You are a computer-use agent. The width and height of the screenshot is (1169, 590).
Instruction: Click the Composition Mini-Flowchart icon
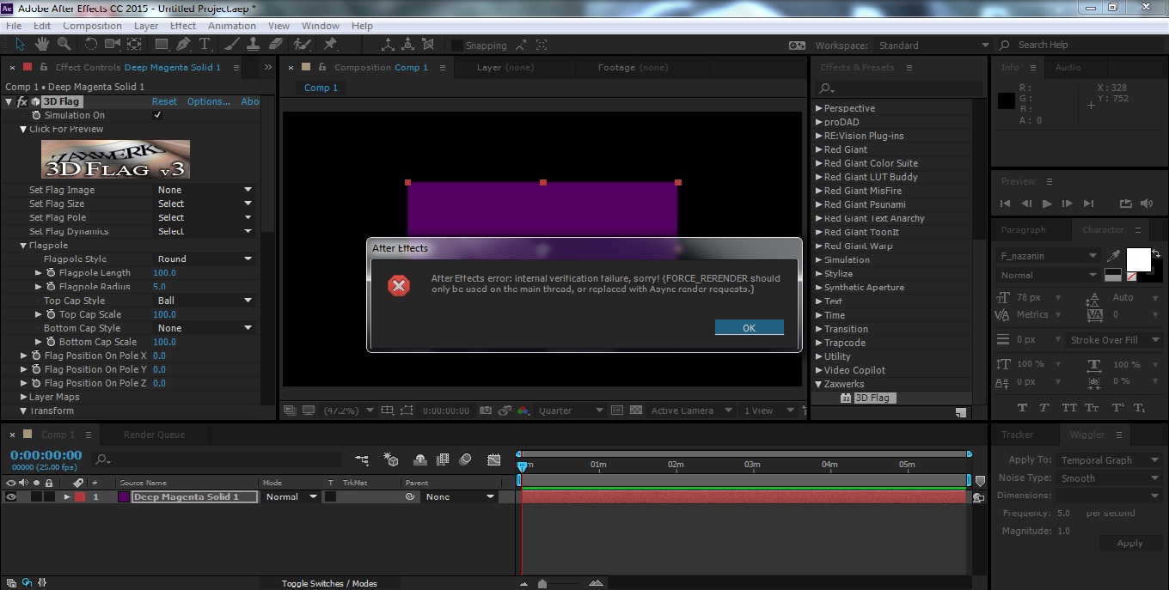coord(362,460)
